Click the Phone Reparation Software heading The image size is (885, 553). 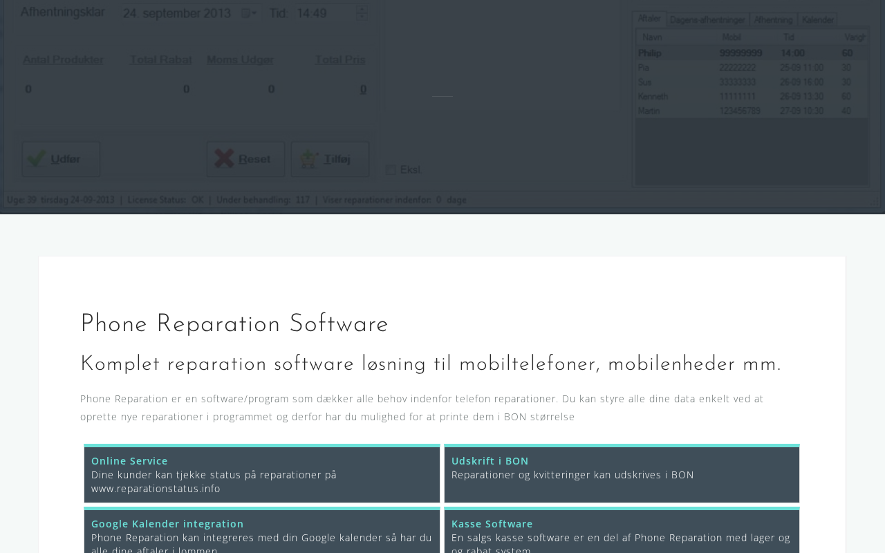click(234, 324)
